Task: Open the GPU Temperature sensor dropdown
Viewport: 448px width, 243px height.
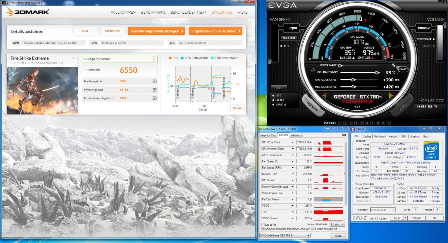Action: [293, 155]
